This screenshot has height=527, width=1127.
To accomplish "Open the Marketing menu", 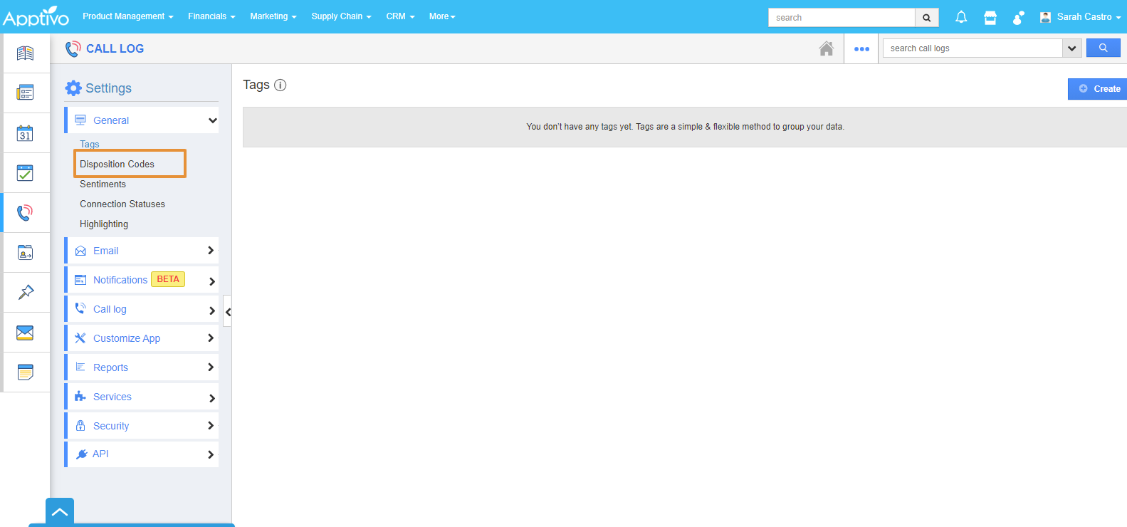I will [x=273, y=16].
